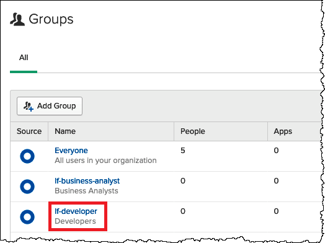Open the lf-business-analyst group
The image size is (325, 243).
(x=87, y=181)
